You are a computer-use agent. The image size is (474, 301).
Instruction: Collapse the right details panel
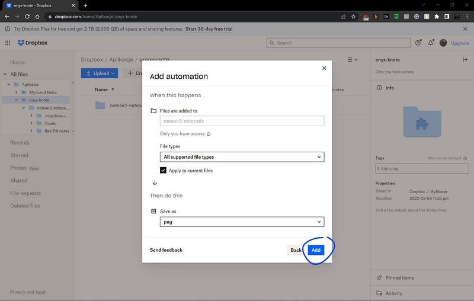pyautogui.click(x=465, y=60)
